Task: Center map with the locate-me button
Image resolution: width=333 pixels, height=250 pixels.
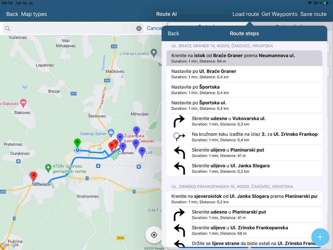Action: (x=154, y=235)
